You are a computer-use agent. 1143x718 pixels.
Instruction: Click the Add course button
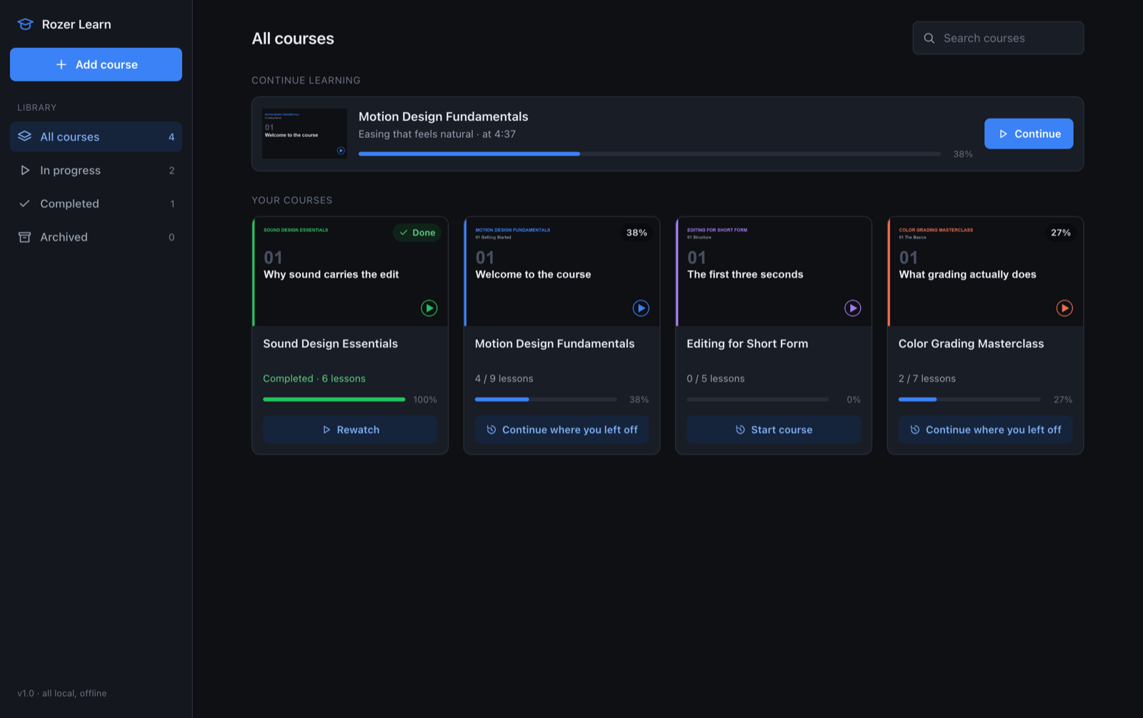point(96,64)
